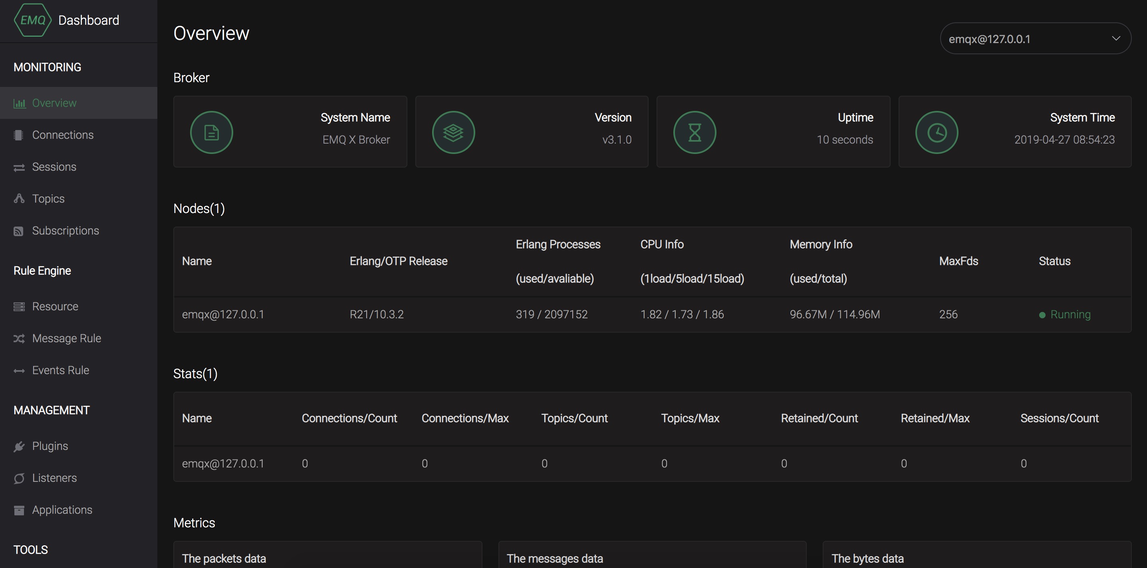Open the Sessions menu item
Viewport: 1147px width, 568px height.
[x=54, y=167]
